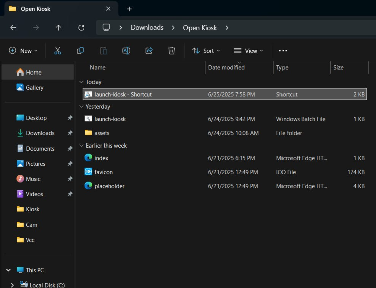Viewport: 376px width, 288px height.
Task: Click Downloads in the address breadcrumb
Action: pos(147,28)
